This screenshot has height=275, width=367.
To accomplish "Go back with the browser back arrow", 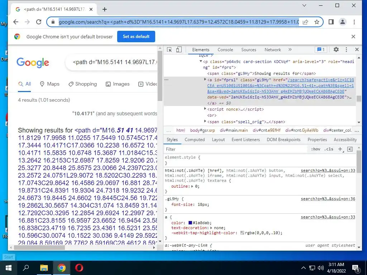I will [16, 22].
